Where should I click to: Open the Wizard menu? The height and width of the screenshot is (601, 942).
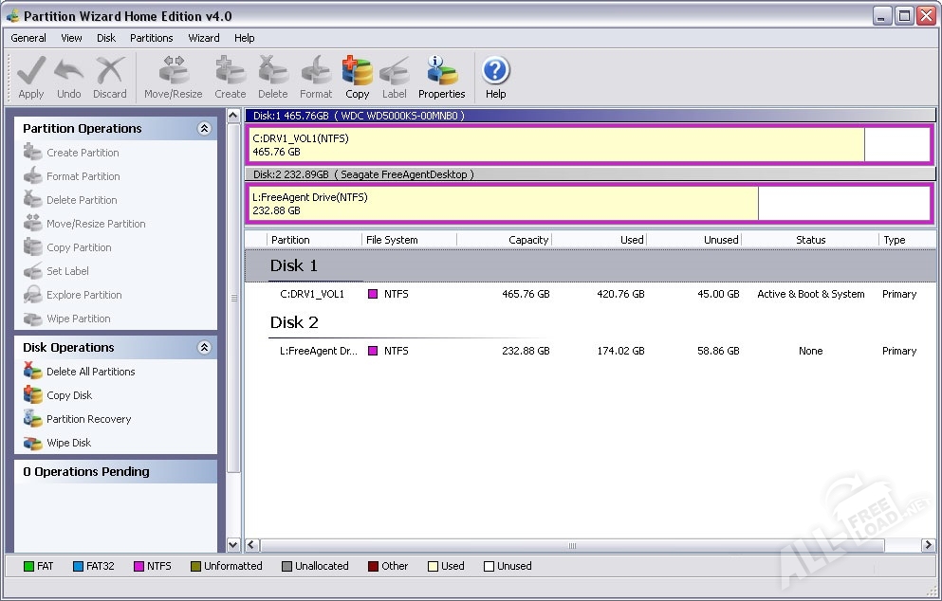pyautogui.click(x=203, y=38)
